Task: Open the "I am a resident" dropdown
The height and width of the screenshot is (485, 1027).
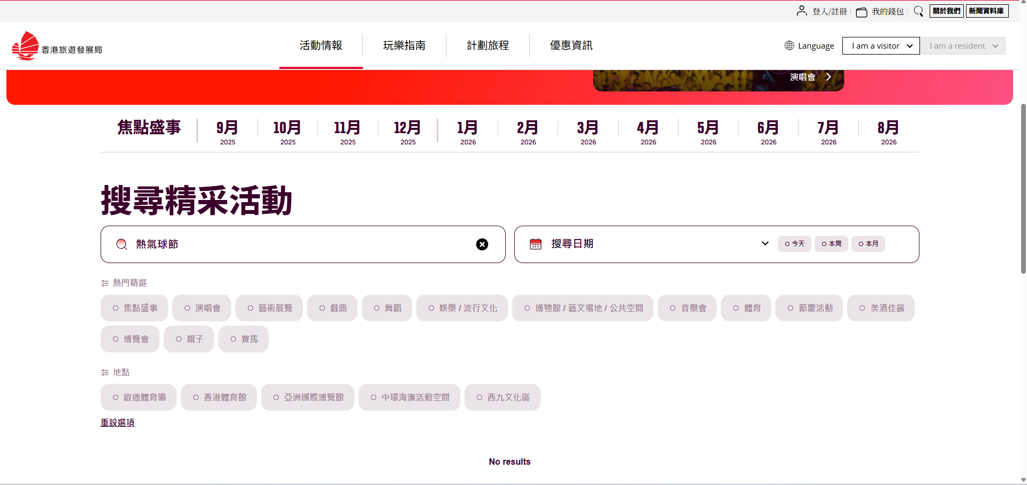Action: tap(962, 46)
